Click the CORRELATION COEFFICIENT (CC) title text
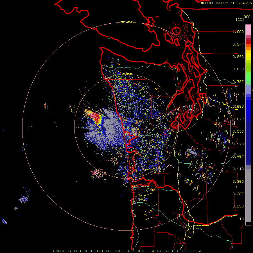 tap(89, 251)
